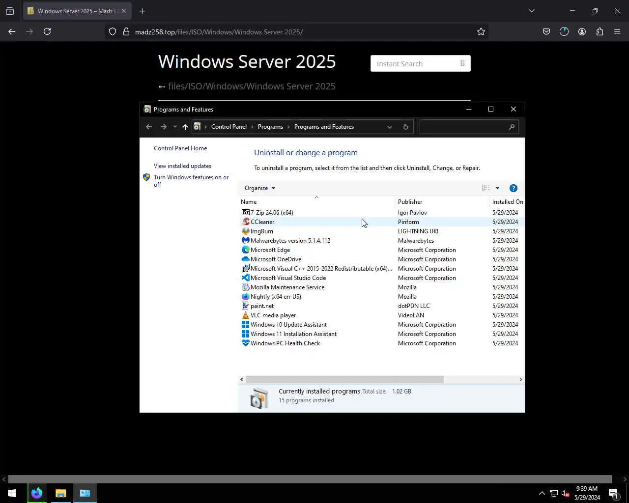This screenshot has height=503, width=629.
Task: Open the Firefox list all tabs dropdown
Action: (x=532, y=11)
